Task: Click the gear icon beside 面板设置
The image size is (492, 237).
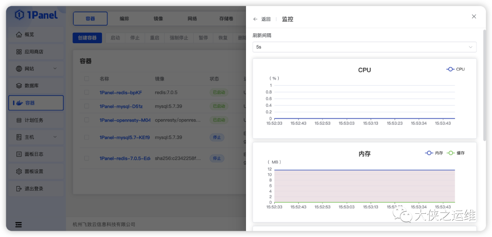Action: [x=19, y=171]
